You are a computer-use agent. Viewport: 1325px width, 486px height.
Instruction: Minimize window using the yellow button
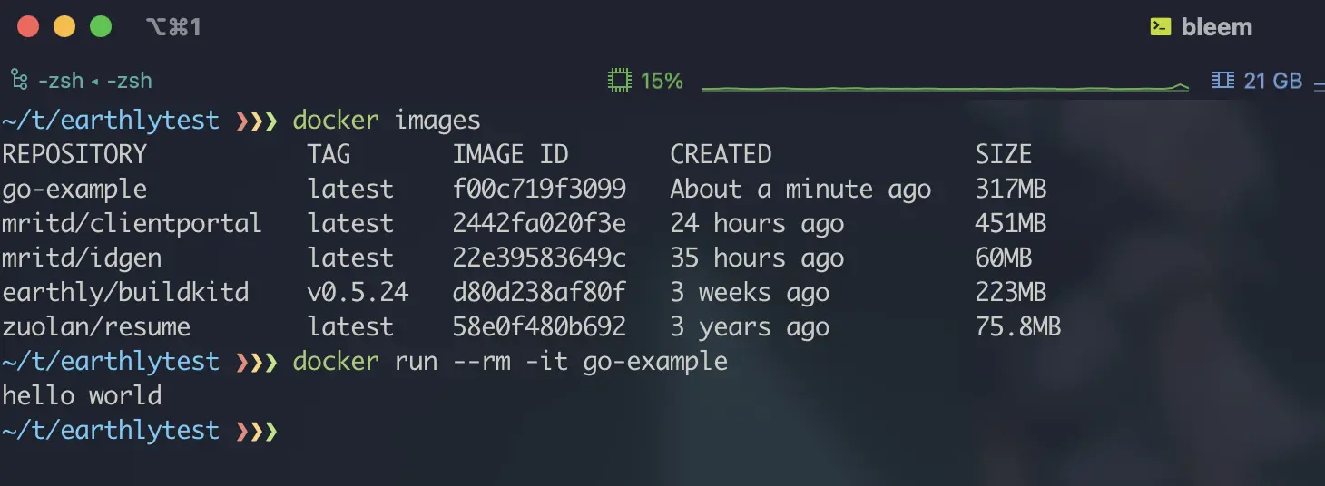(64, 26)
